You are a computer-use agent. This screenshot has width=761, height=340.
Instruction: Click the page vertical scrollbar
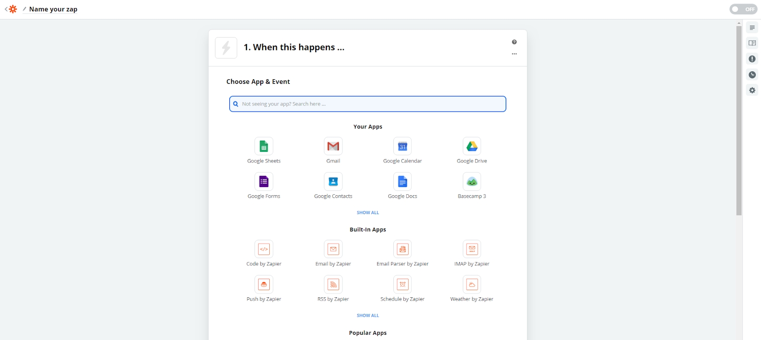click(x=739, y=119)
